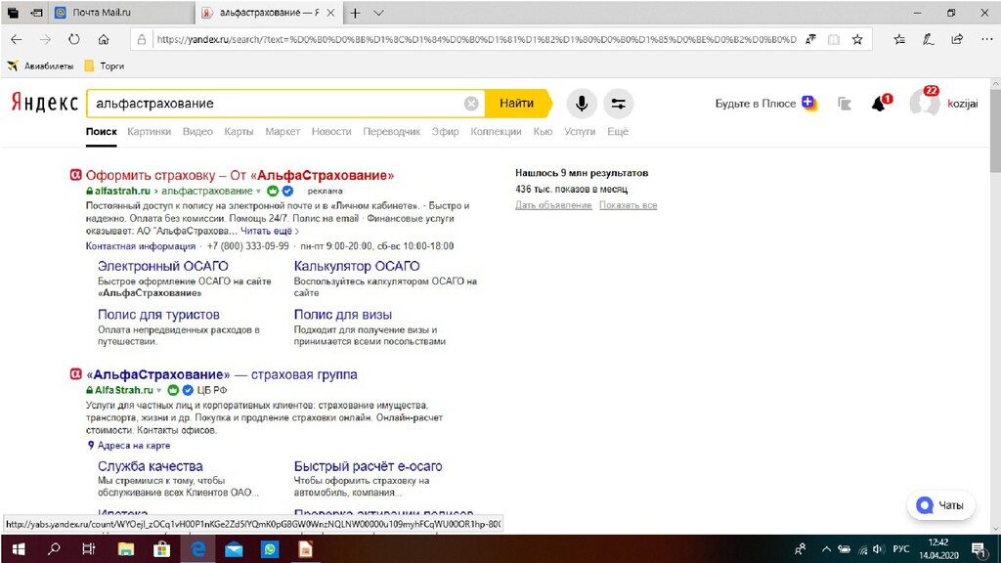Open the Чаты chat button
This screenshot has width=1001, height=563.
coord(941,505)
